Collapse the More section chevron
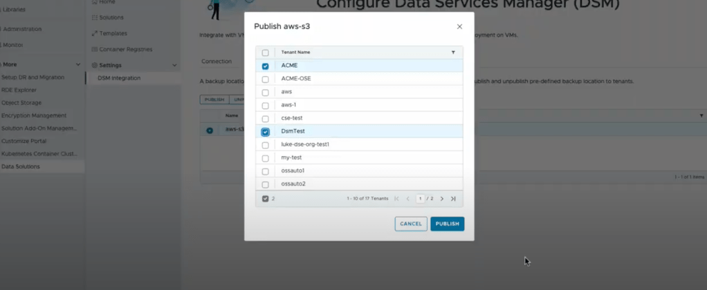Screen dimensions: 707x290 pyautogui.click(x=77, y=64)
